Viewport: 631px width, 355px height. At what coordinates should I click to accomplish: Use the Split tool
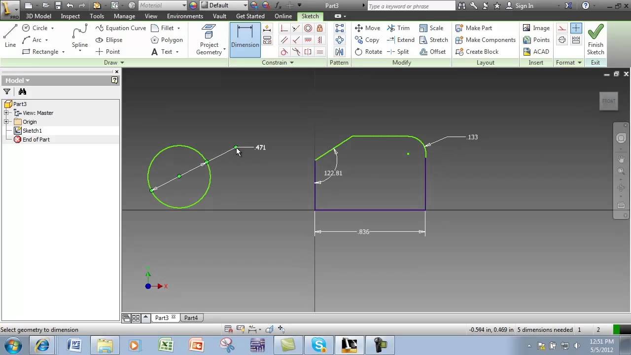(398, 52)
